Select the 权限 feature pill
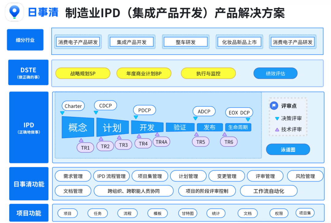331x223 pixels. click(x=278, y=213)
